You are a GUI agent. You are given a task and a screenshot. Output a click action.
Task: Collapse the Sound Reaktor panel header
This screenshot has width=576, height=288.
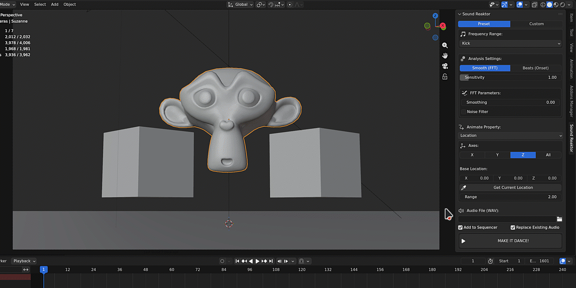point(459,14)
